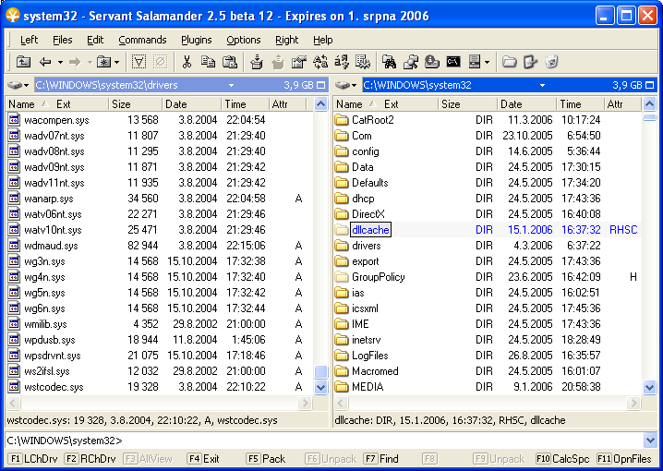Open the Forward history dropdown arrow
The image size is (663, 471).
(x=90, y=62)
